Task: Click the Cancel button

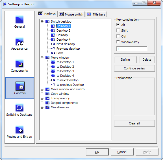Action: pos(122,152)
